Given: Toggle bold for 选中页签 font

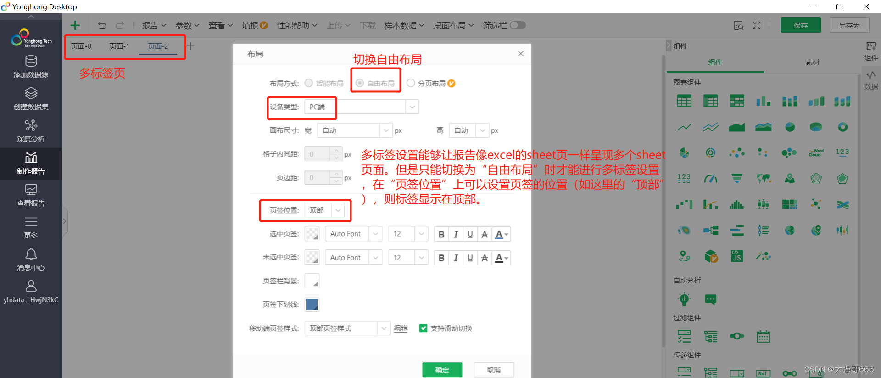Looking at the screenshot, I should coord(441,234).
